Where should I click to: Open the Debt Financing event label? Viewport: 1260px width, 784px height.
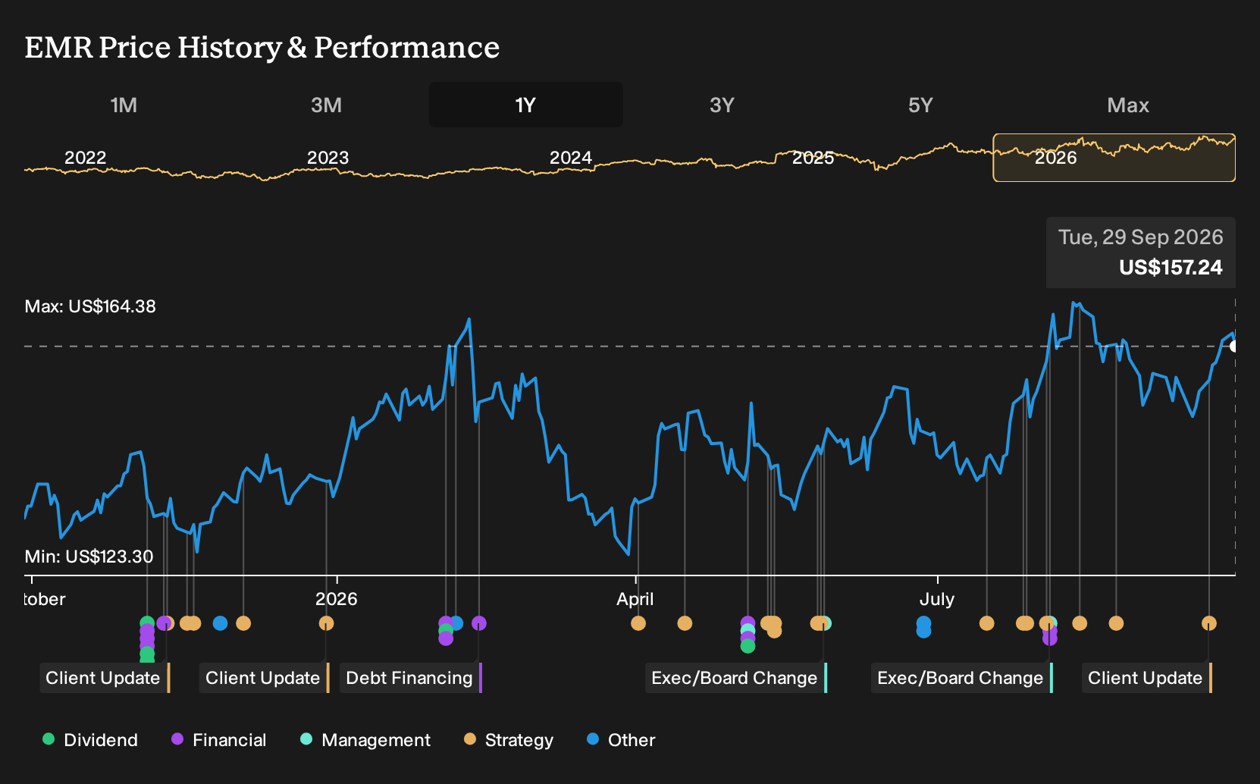tap(411, 678)
